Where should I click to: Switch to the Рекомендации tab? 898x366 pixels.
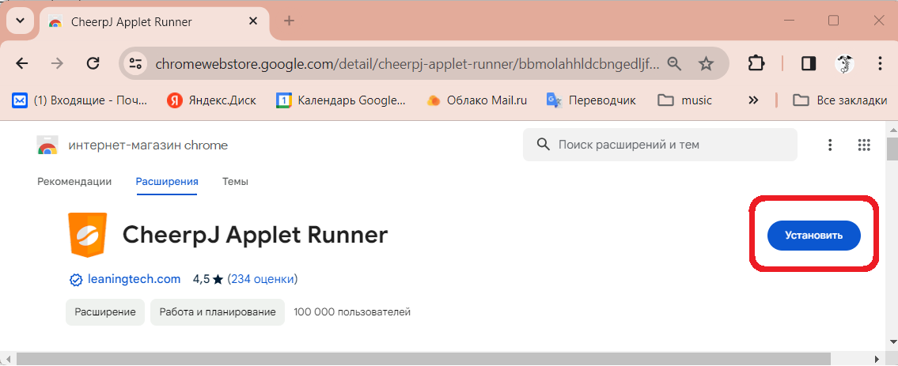point(74,182)
